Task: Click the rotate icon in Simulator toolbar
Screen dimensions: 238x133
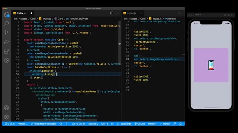Action: point(232,15)
